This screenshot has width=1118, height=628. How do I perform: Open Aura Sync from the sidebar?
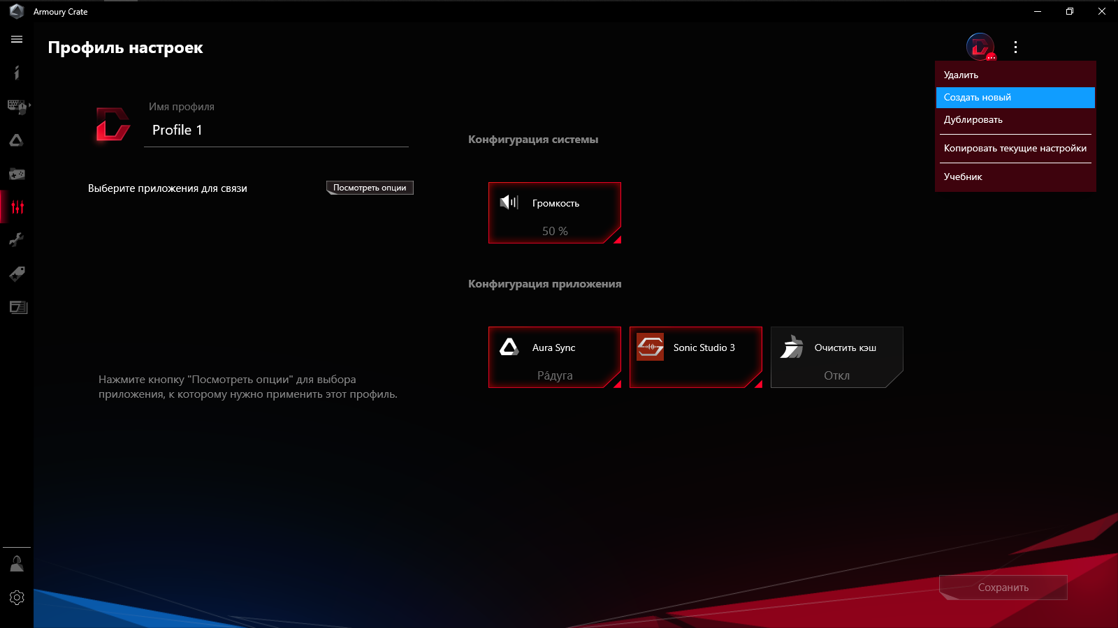[x=17, y=140]
